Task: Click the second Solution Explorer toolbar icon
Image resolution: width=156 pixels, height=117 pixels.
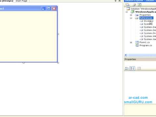Action: click(134, 5)
